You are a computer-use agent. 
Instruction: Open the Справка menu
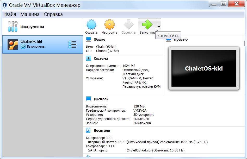[x=53, y=14]
